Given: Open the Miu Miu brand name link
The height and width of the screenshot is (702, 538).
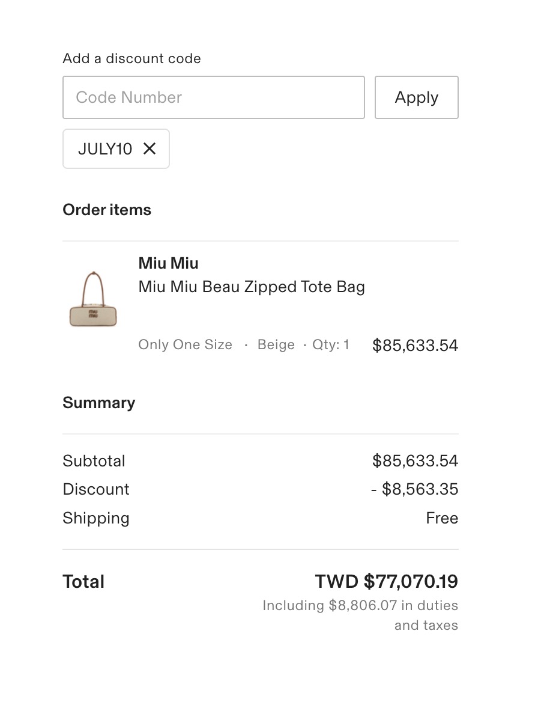Looking at the screenshot, I should [x=168, y=263].
